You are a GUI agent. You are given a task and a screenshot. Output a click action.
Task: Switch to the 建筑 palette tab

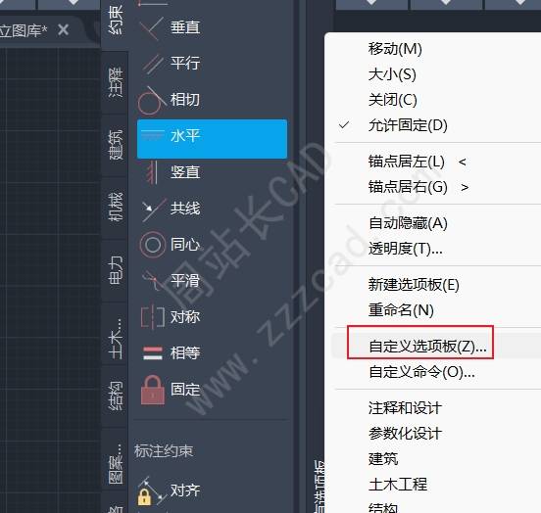pos(116,145)
